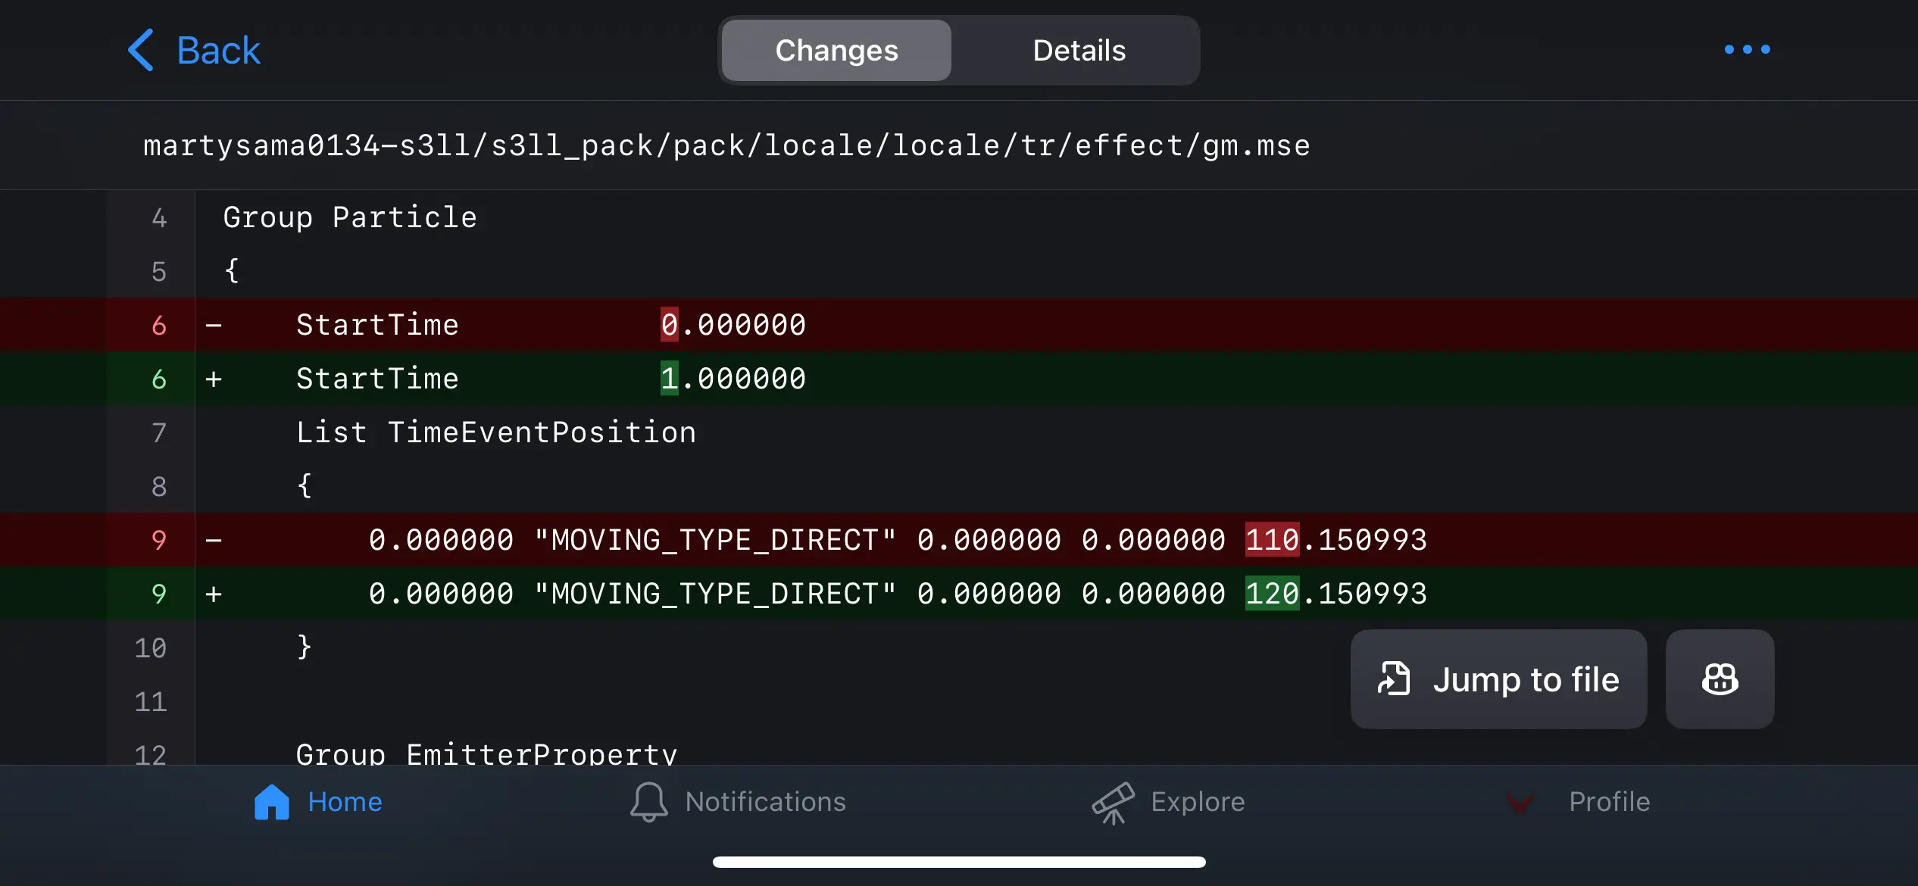This screenshot has width=1918, height=886.
Task: Tap the home indicator bar
Action: tap(959, 862)
